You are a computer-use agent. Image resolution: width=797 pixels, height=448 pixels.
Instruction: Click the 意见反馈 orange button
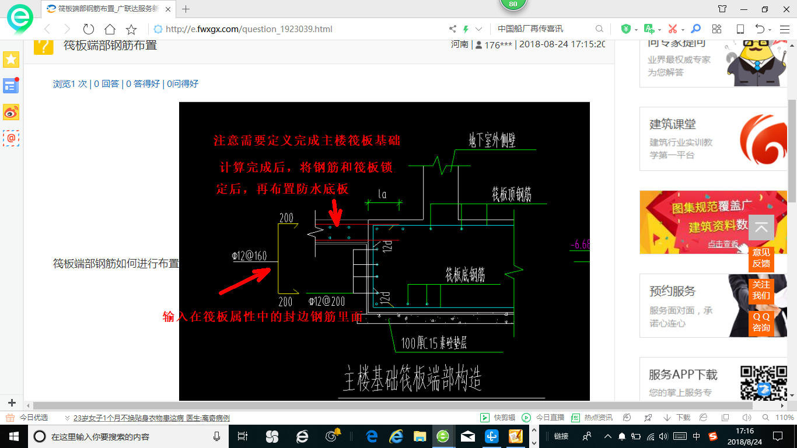761,258
